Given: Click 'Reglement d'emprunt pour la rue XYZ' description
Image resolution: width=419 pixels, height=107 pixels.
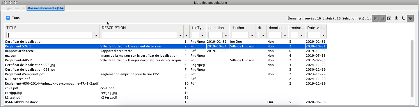Looking at the screenshot, I should coord(129,74).
